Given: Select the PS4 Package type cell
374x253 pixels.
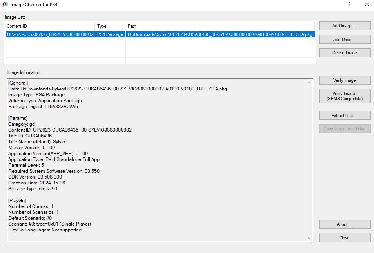Looking at the screenshot, I should coord(110,34).
